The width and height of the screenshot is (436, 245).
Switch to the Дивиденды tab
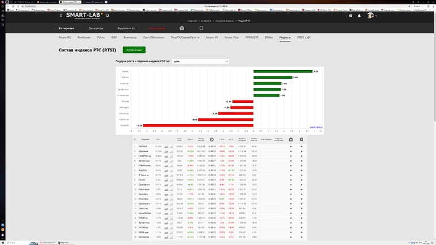96,28
